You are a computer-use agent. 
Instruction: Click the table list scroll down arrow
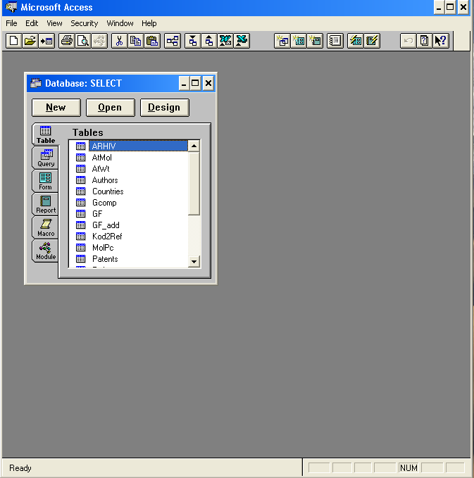click(x=194, y=262)
